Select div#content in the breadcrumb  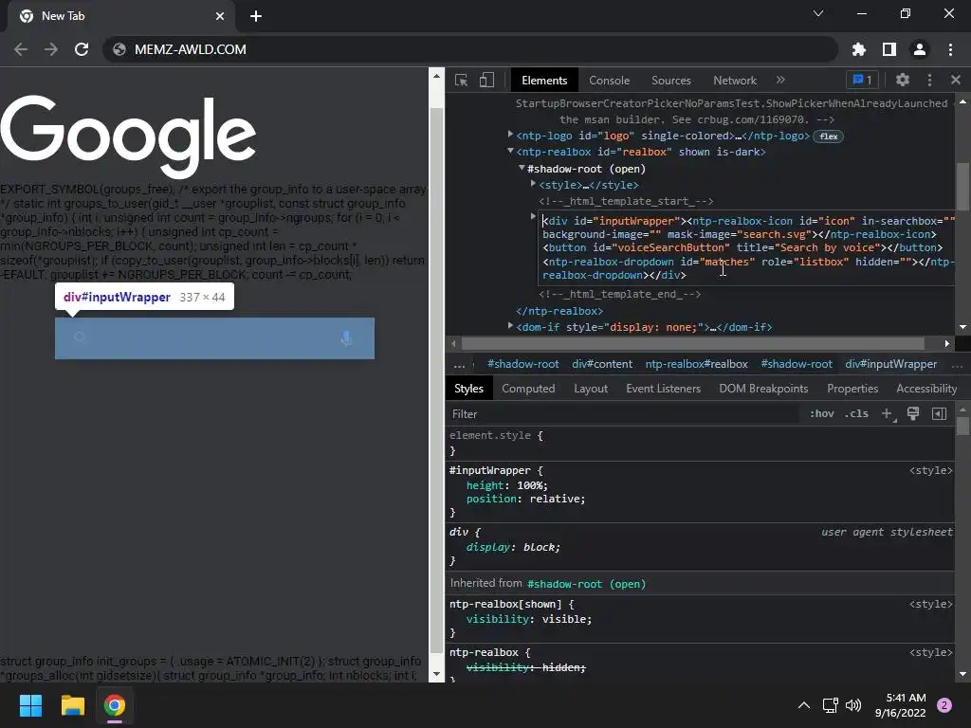click(x=602, y=364)
